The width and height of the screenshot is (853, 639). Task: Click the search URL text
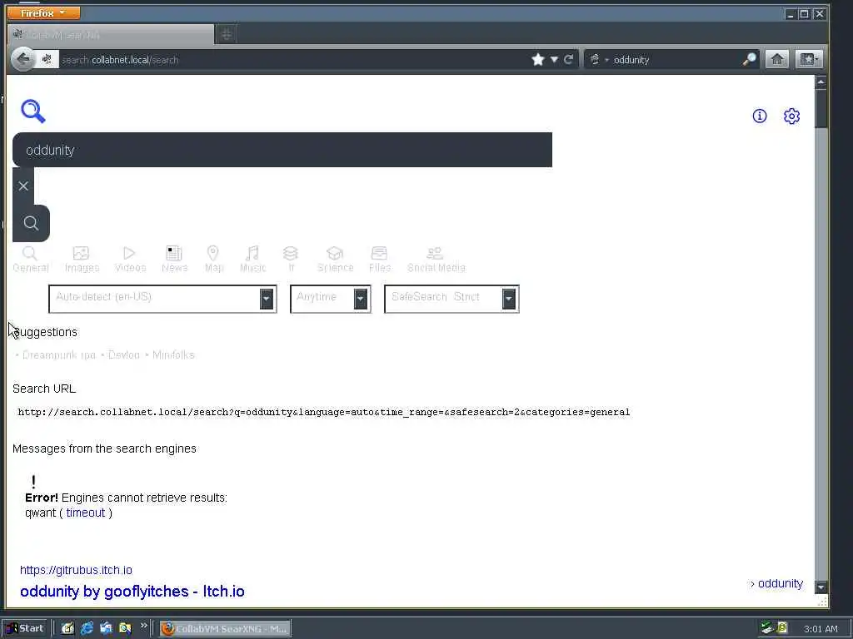(324, 412)
